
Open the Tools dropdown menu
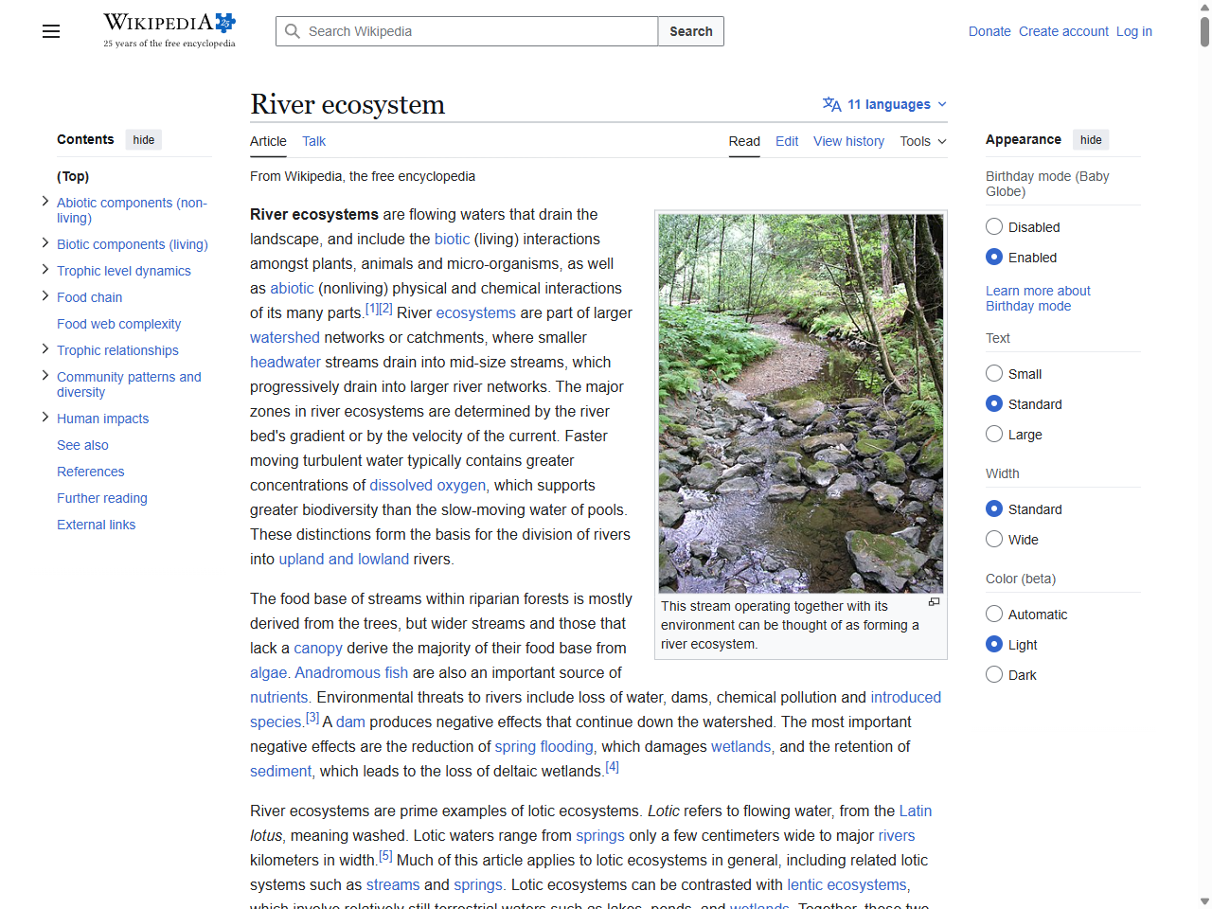923,141
